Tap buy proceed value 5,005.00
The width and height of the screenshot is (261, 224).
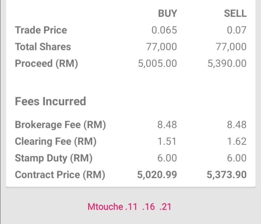[157, 63]
